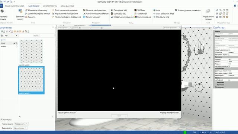Select the серия row in components list
The height and width of the screenshot is (134, 238).
(9, 43)
